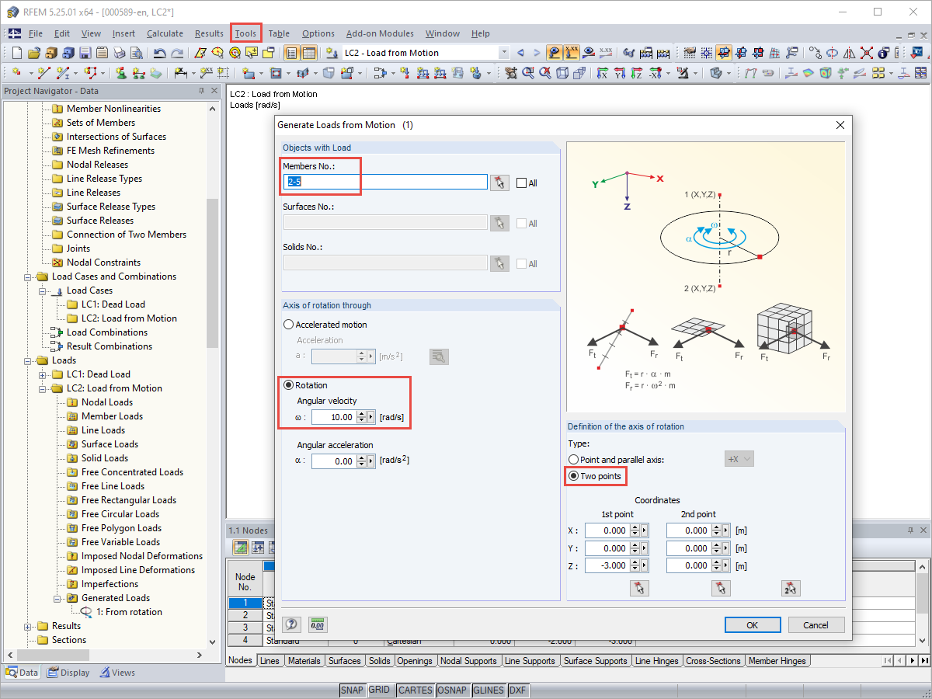Image resolution: width=932 pixels, height=699 pixels.
Task: Confirm the dialog with OK
Action: (753, 625)
